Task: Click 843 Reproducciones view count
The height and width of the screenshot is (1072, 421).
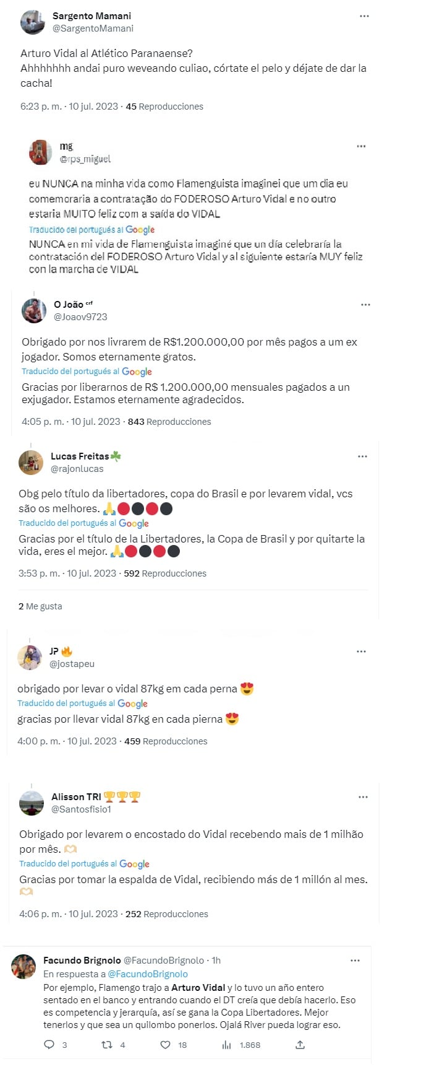Action: [x=169, y=422]
